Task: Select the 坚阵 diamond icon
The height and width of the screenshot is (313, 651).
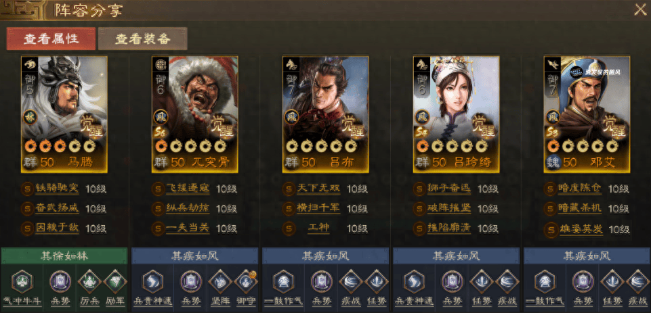Action: (x=220, y=282)
